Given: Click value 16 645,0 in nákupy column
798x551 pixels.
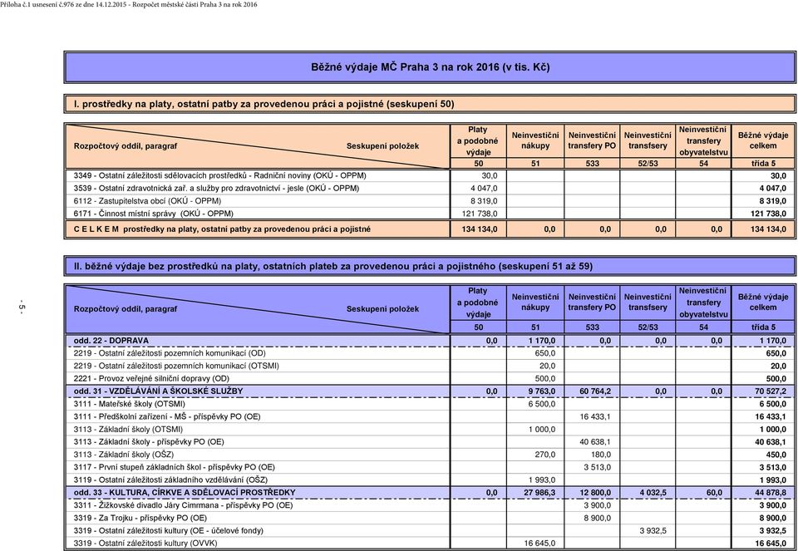Looking at the screenshot, I should (x=539, y=544).
